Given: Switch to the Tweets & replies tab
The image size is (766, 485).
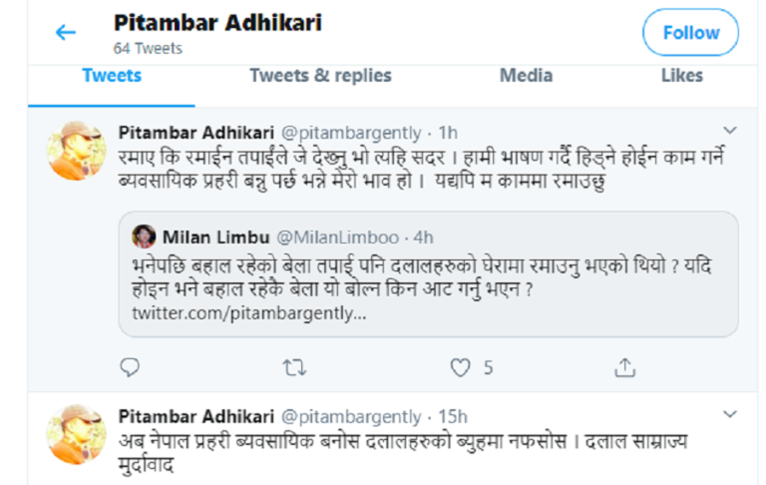Looking at the screenshot, I should (x=320, y=76).
